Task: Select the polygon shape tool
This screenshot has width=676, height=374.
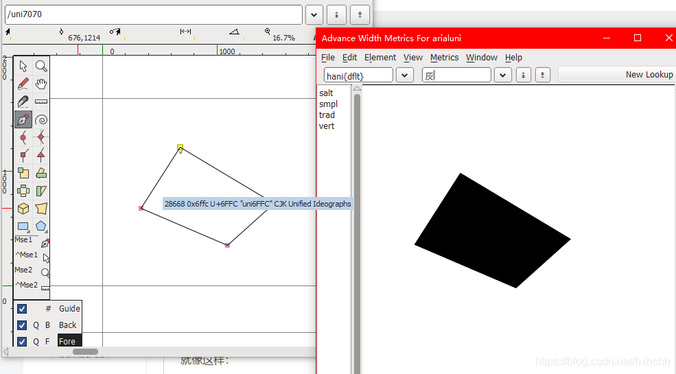Action: 41,226
